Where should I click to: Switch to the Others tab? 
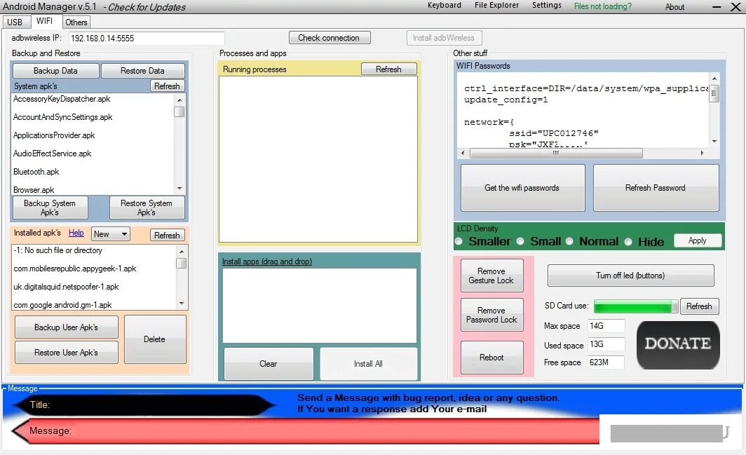click(x=76, y=22)
